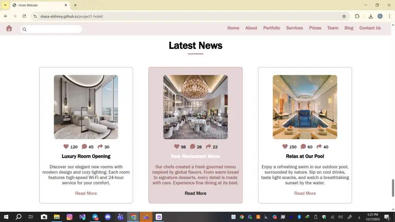Image resolution: width=395 pixels, height=222 pixels.
Task: Open Windows taskbar search
Action: (x=19, y=217)
